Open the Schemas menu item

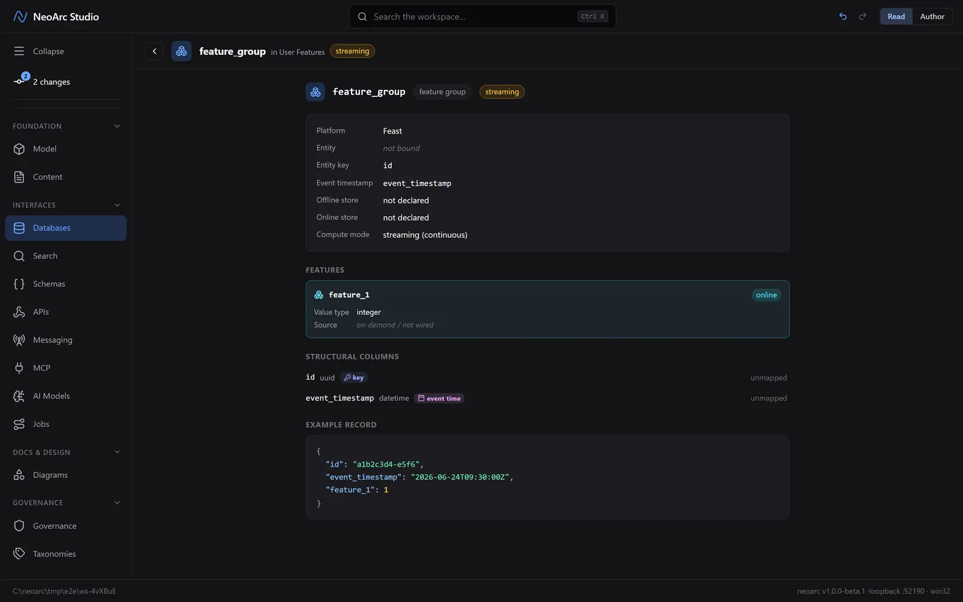[66, 284]
